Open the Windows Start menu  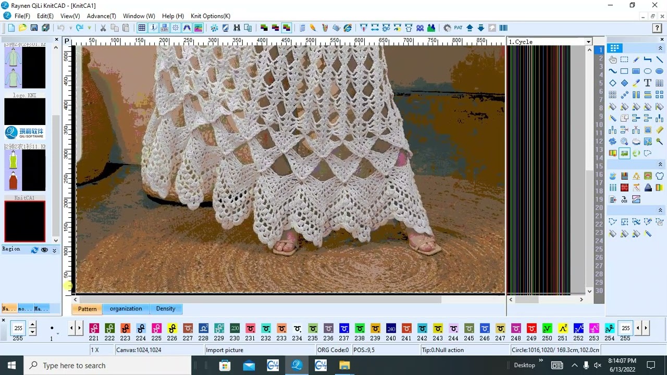point(12,365)
